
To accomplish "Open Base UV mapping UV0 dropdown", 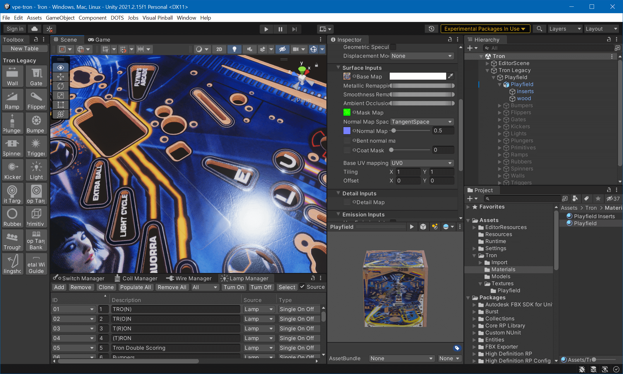I will coord(422,163).
